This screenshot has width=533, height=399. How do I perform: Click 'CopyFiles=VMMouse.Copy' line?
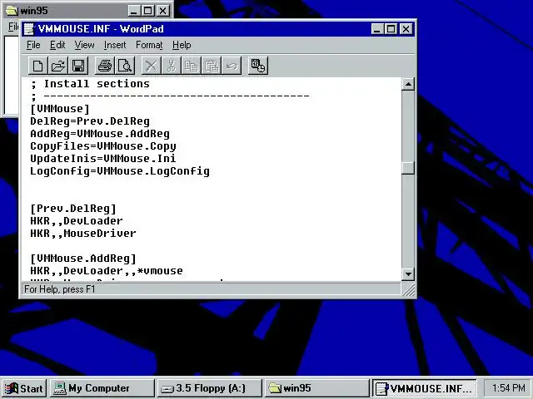tap(103, 146)
